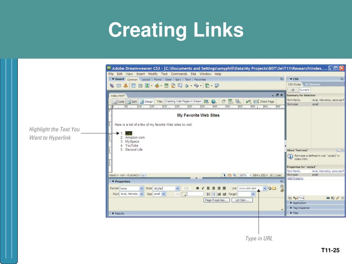Switch to AP Elements tab
Viewport: 352px width, 264px height.
312,85
